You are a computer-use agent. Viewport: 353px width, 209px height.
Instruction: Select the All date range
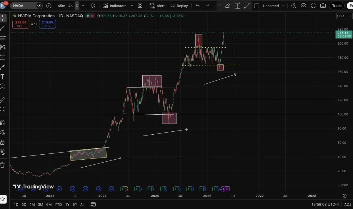tap(82, 204)
